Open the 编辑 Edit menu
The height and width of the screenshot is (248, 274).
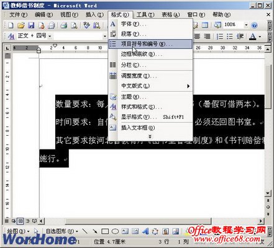click(43, 15)
